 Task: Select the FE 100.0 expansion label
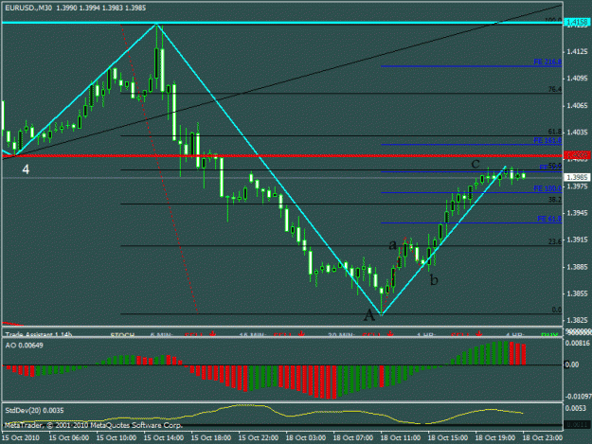tap(547, 188)
